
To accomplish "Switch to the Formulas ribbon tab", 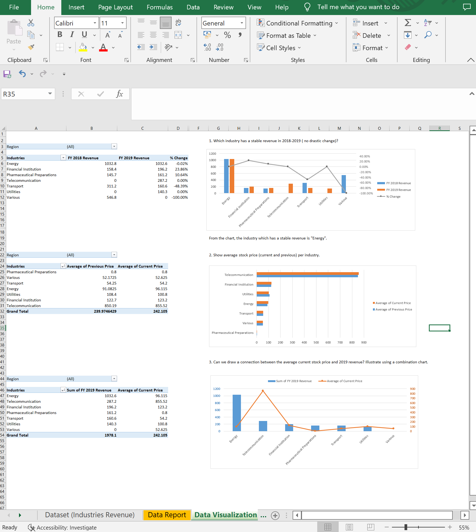I will pyautogui.click(x=159, y=7).
